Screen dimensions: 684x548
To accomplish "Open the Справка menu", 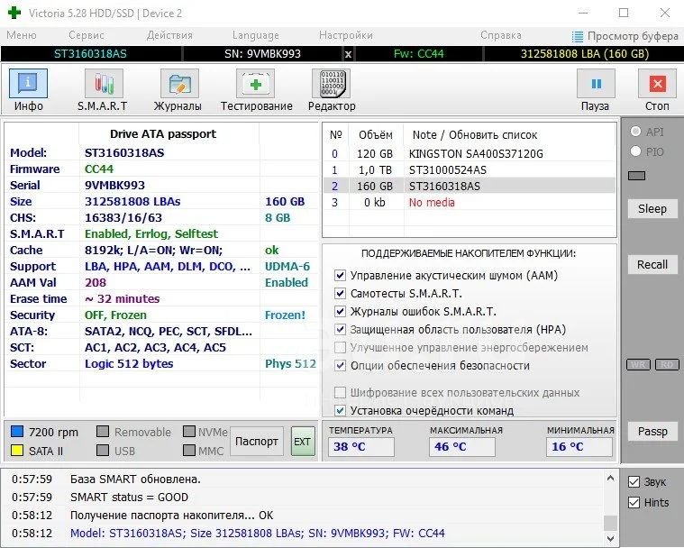I will tap(501, 35).
